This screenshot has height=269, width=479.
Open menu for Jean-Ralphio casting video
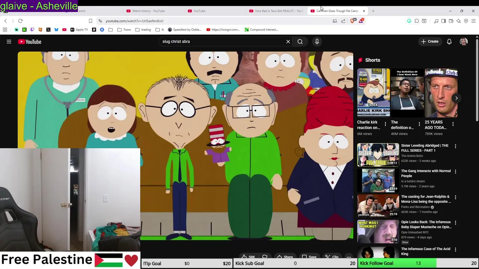click(x=455, y=197)
